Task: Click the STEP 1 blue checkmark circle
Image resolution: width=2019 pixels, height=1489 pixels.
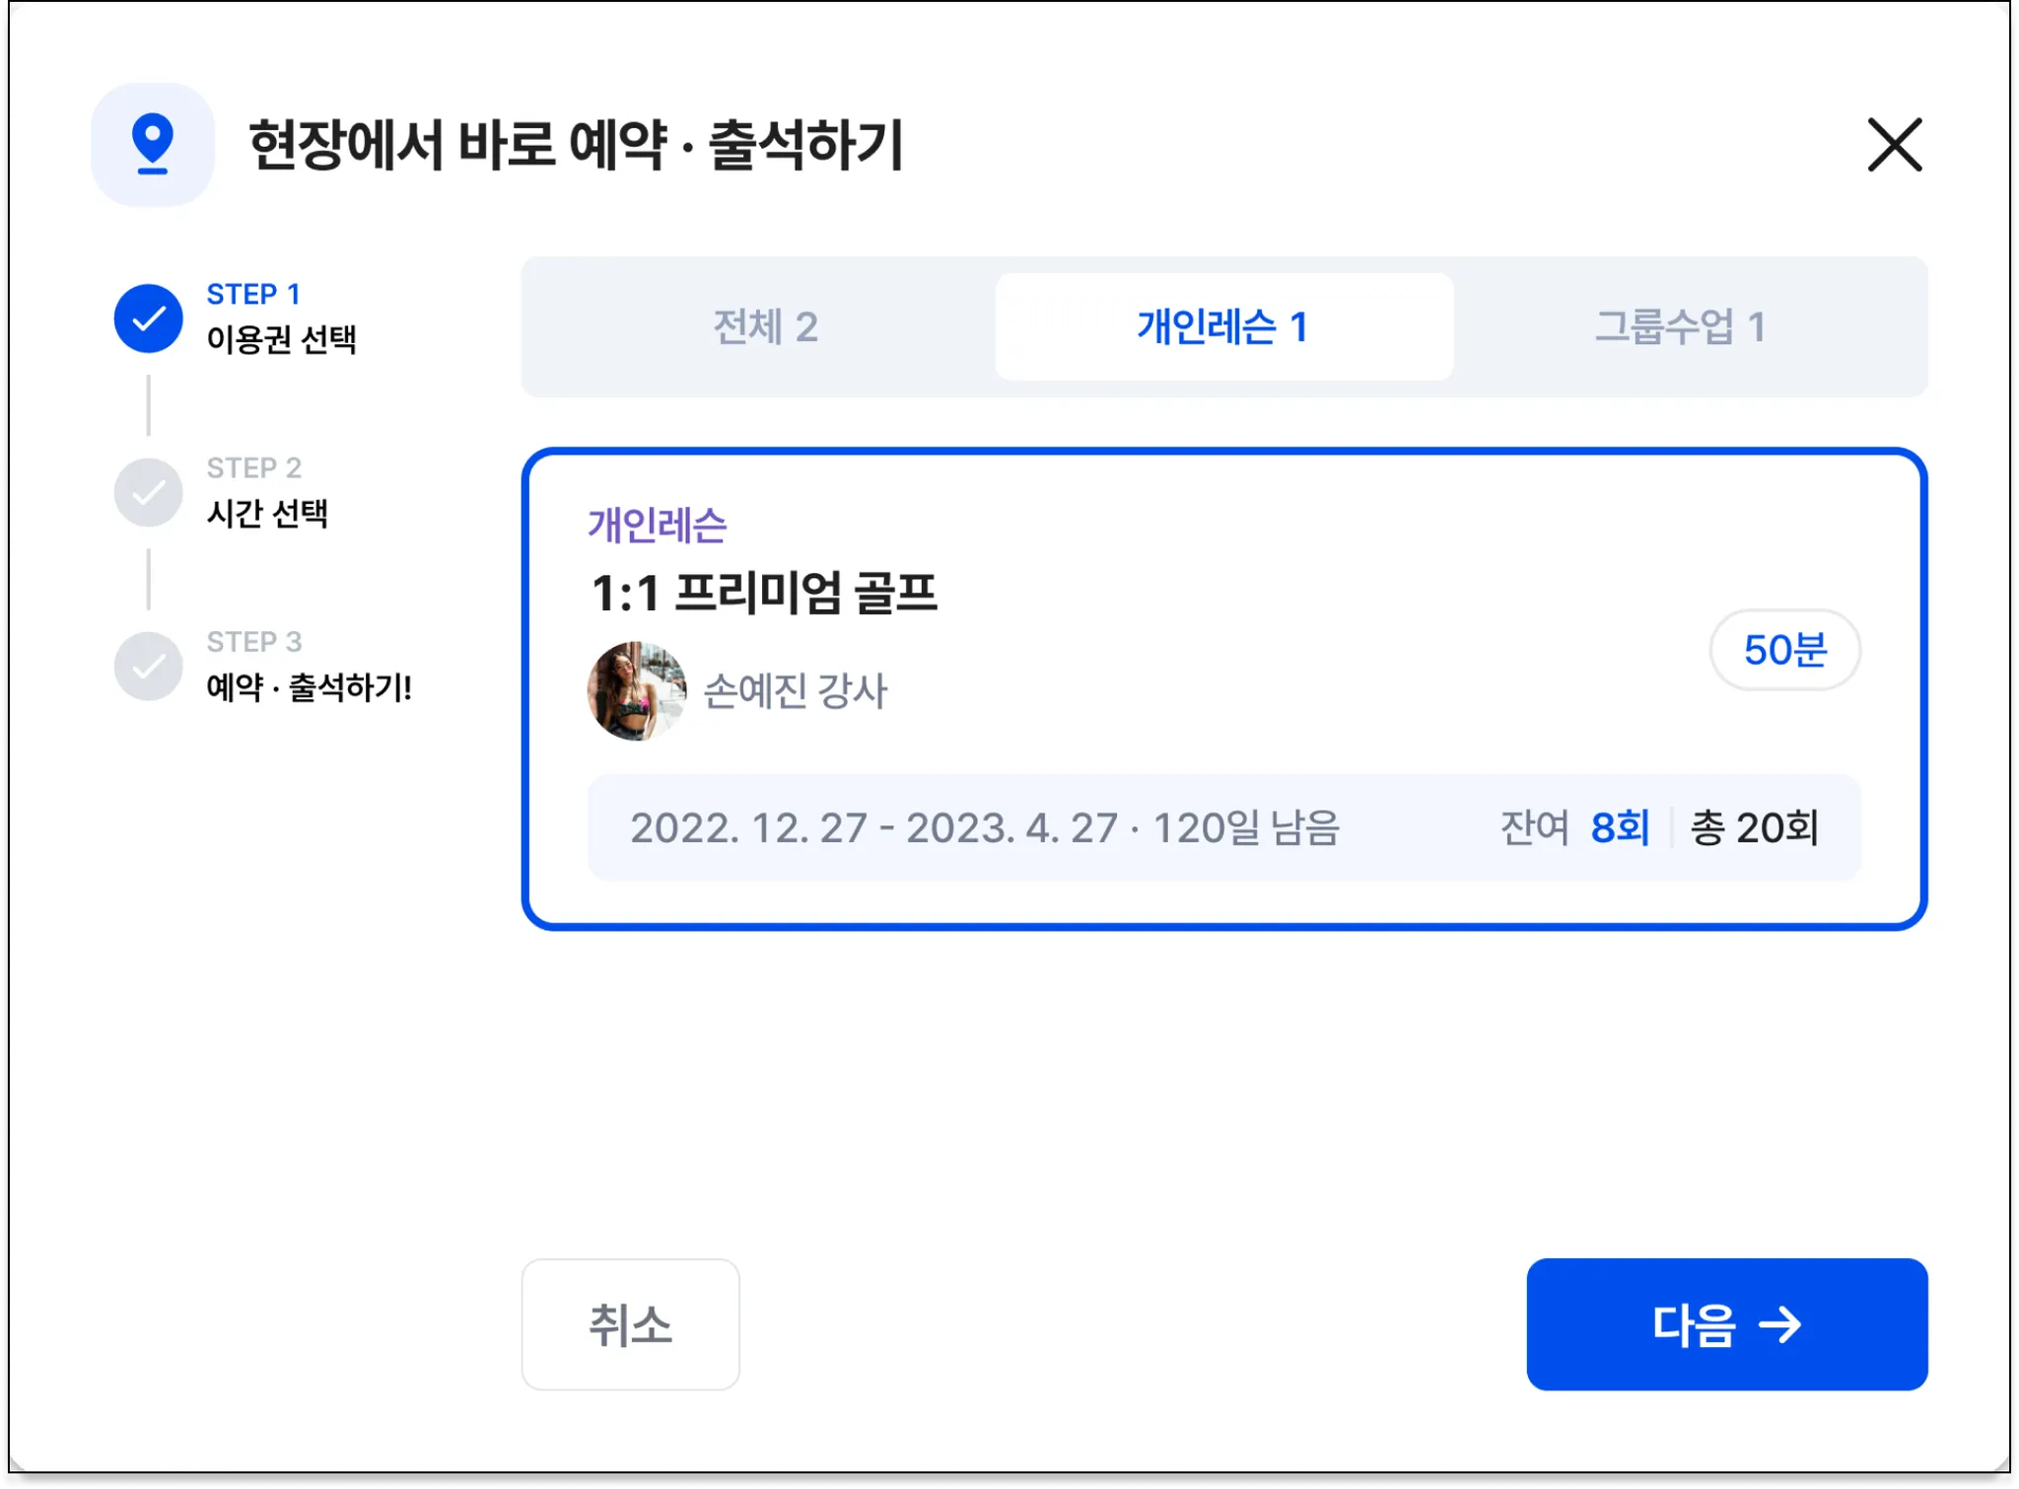Action: coord(149,319)
